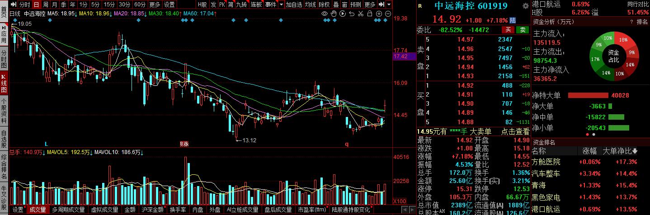Viewport: 650px width, 215px height.
Task: Open 综合排名 in left sidebar
Action: pos(4,167)
